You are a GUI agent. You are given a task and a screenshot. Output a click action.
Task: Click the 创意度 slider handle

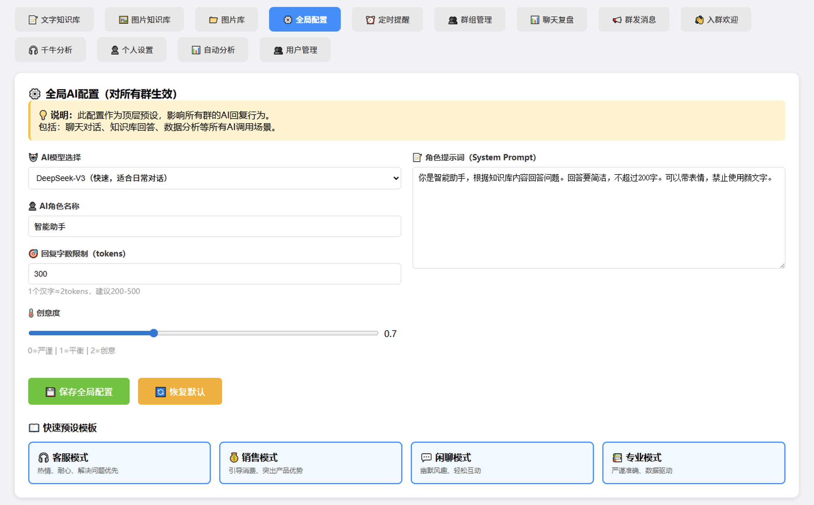pyautogui.click(x=153, y=333)
